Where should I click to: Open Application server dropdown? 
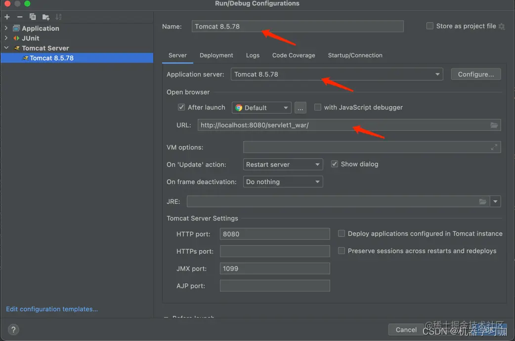337,74
